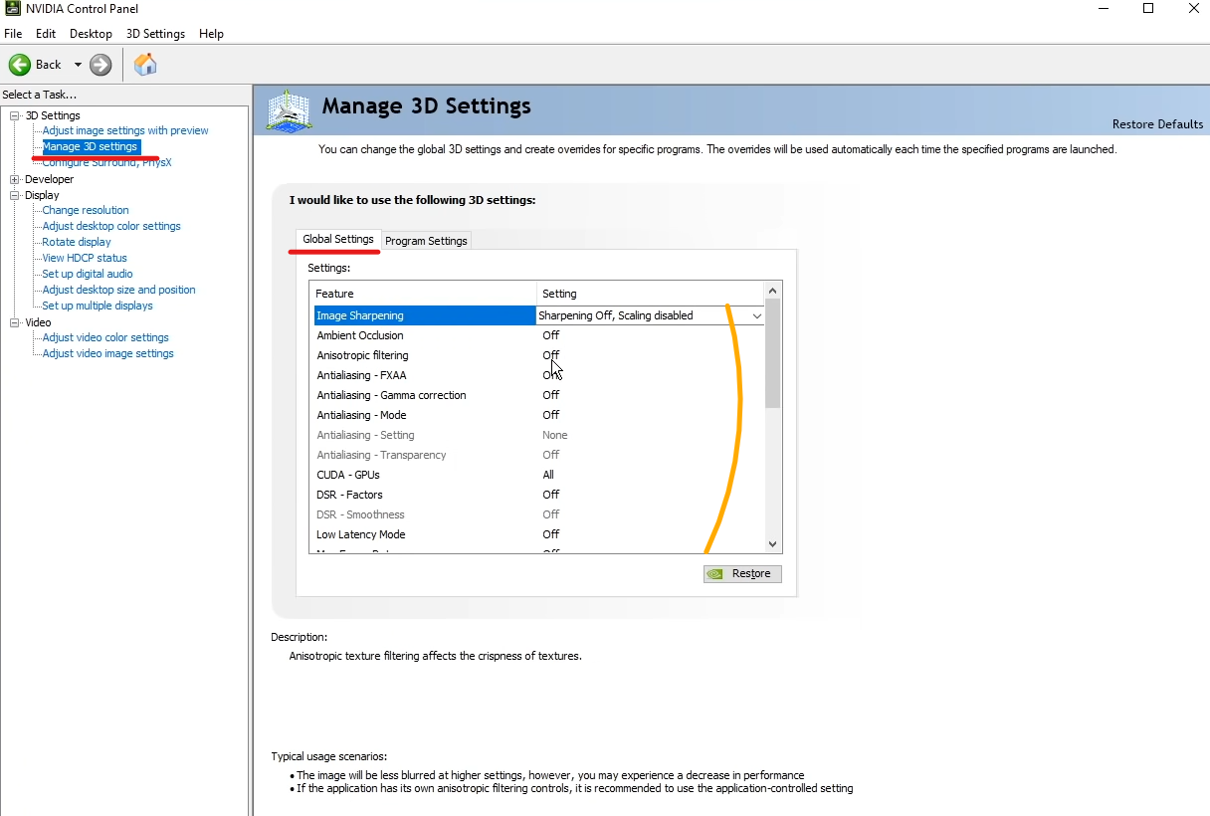Click the Feature column header
Screen dimensions: 1210x816
(424, 294)
